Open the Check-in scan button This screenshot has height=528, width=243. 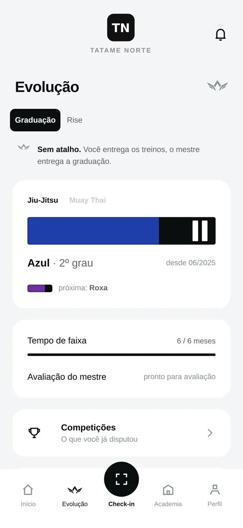[121, 479]
